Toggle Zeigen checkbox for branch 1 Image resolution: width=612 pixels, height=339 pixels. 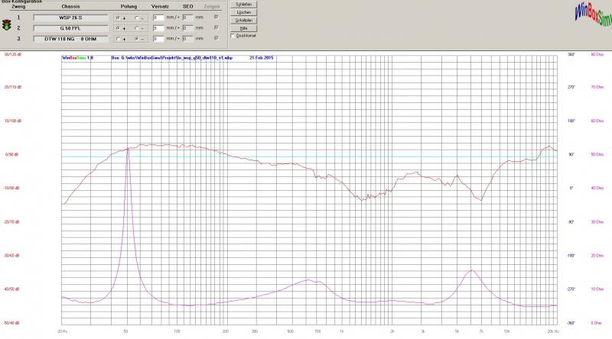point(215,16)
